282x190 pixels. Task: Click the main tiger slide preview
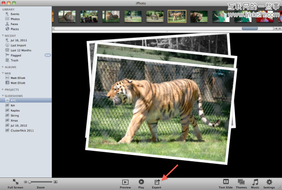pos(161,109)
